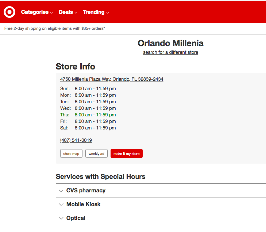266x232 pixels.
Task: Click make it my store button
Action: (x=127, y=153)
